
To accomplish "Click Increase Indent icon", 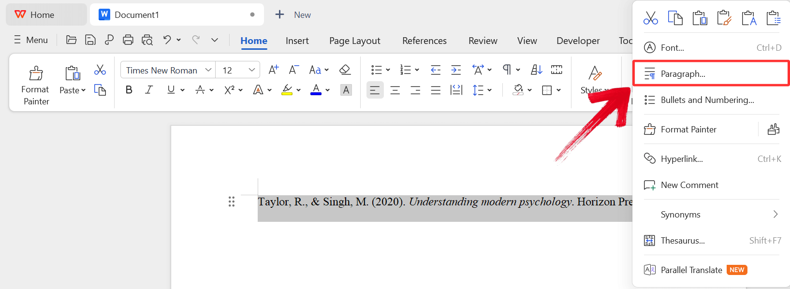I will click(456, 70).
